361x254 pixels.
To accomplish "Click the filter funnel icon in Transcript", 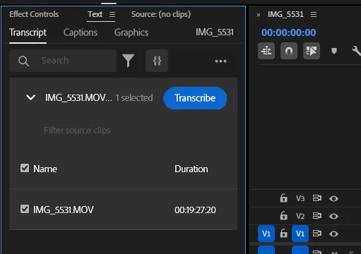I will 129,61.
